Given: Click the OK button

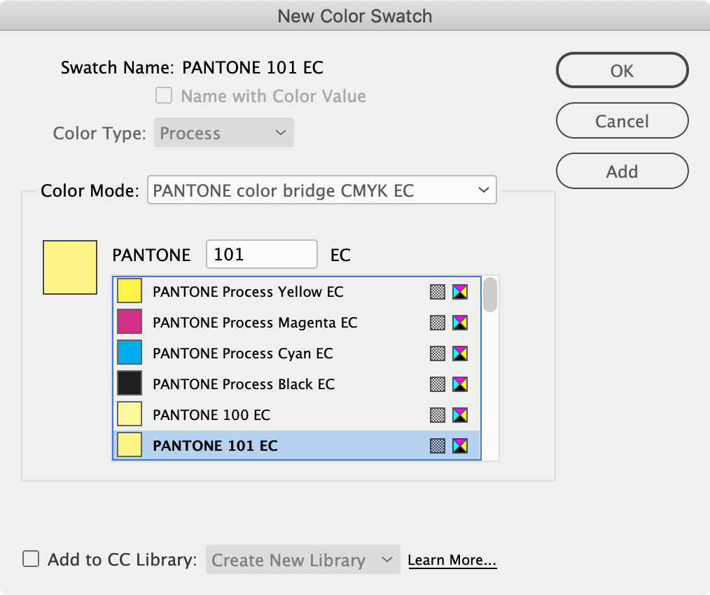Looking at the screenshot, I should 622,70.
